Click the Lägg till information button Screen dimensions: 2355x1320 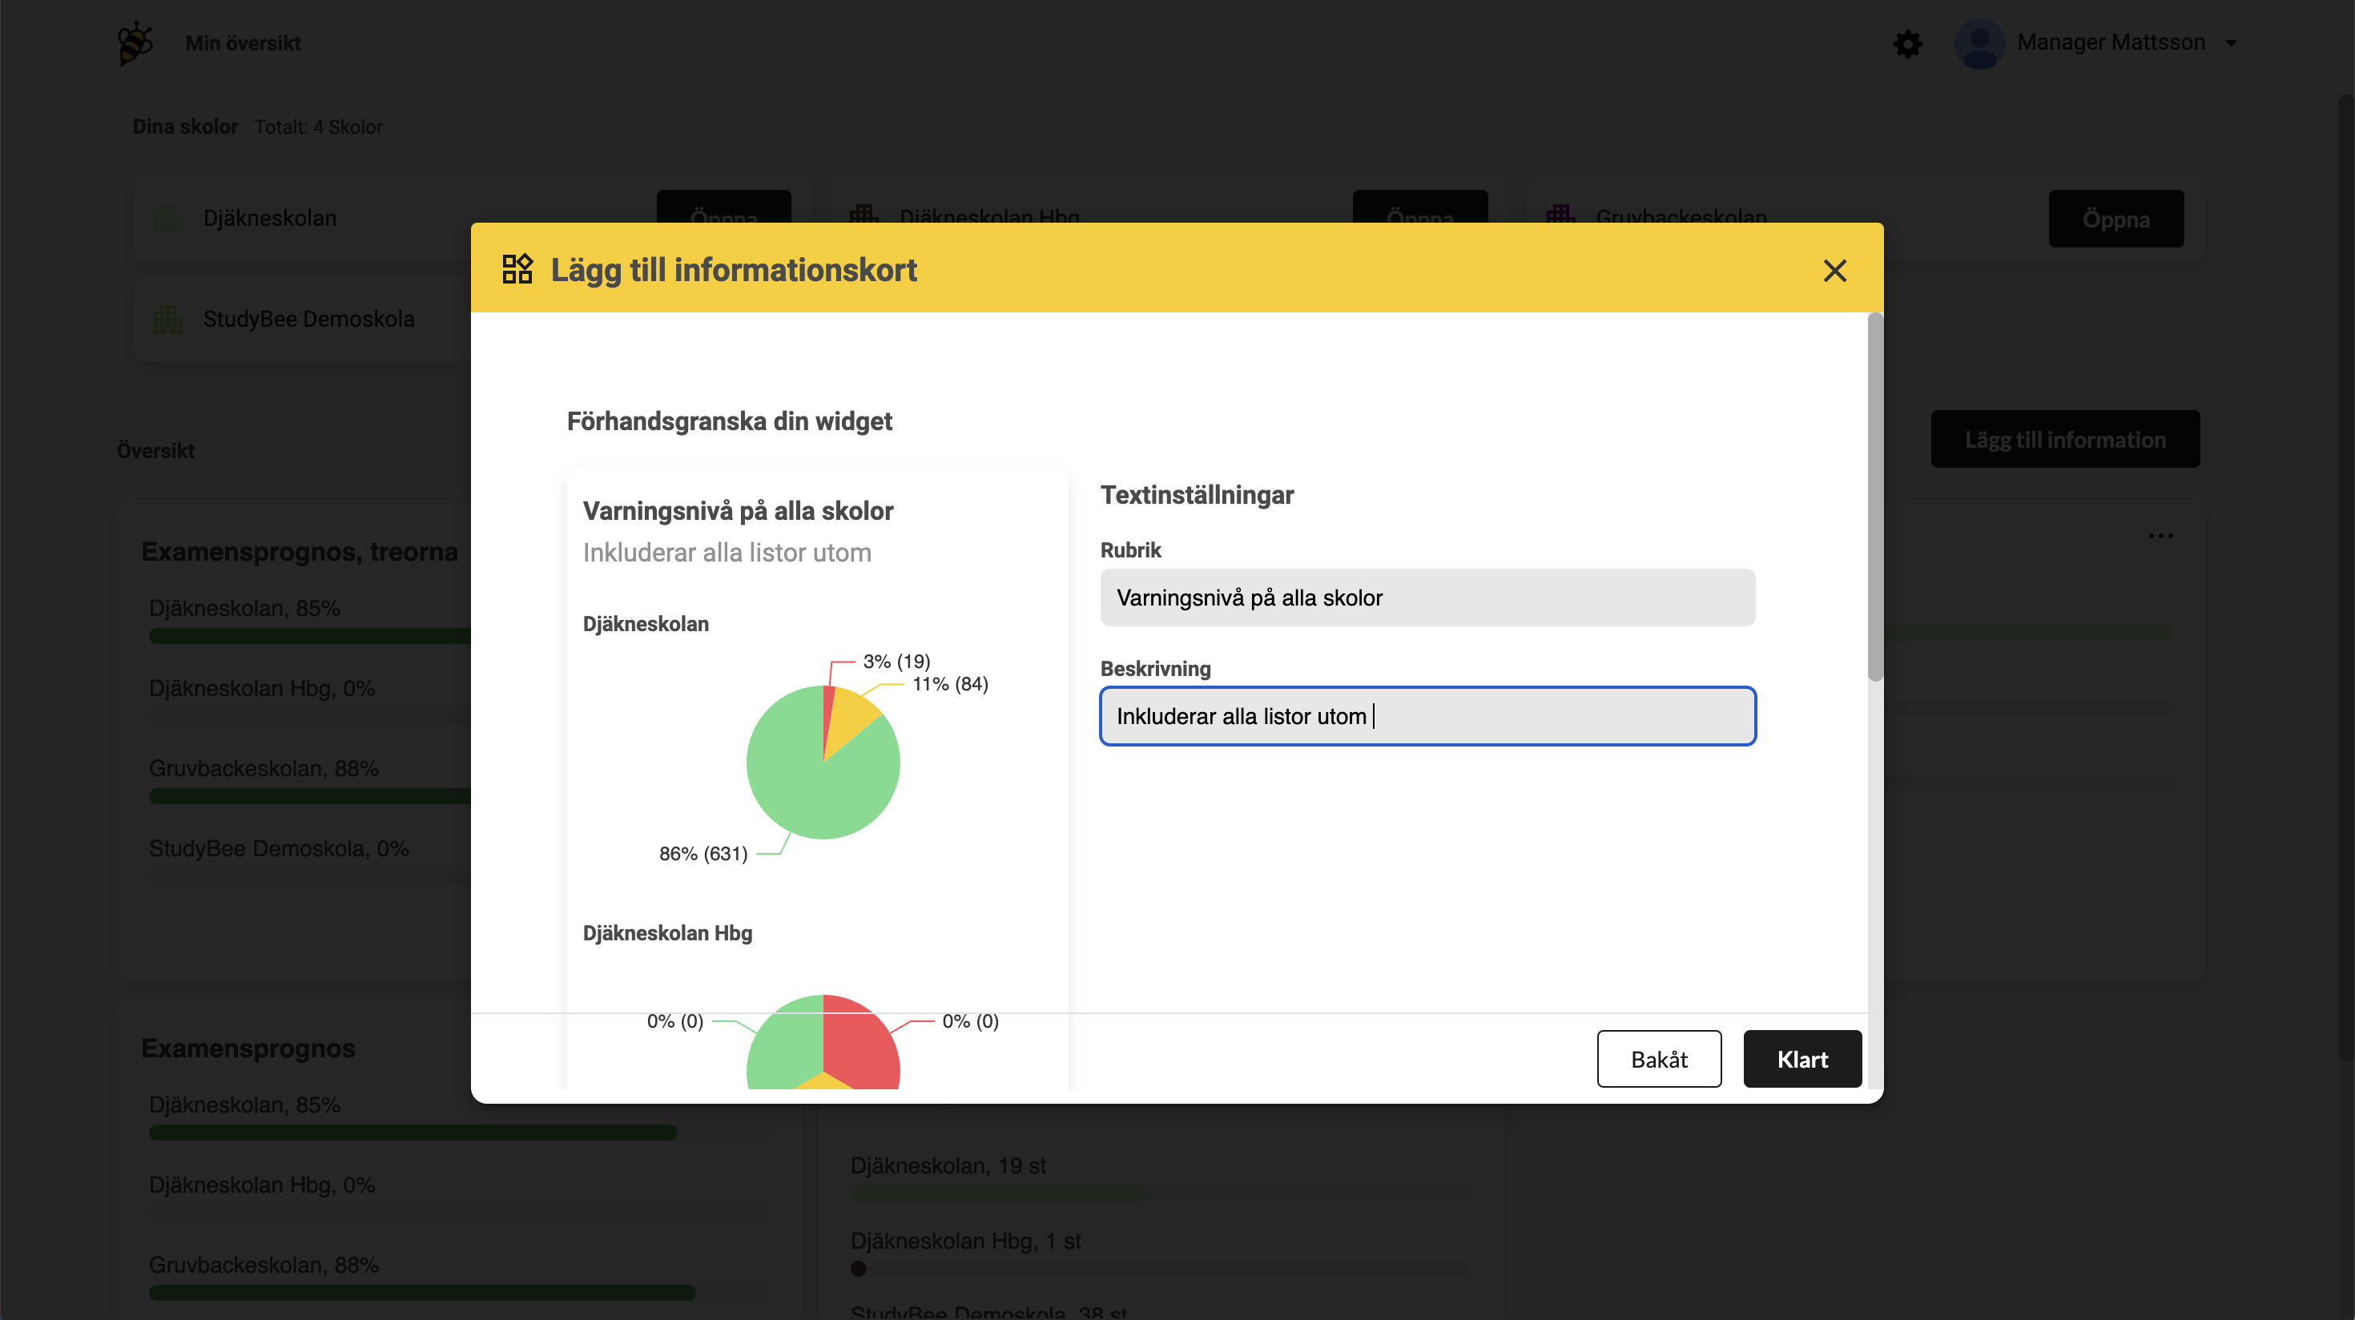point(2064,439)
